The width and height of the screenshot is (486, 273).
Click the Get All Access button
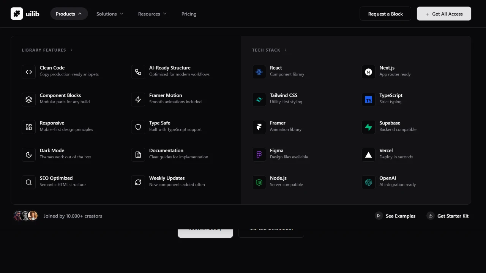(x=444, y=13)
